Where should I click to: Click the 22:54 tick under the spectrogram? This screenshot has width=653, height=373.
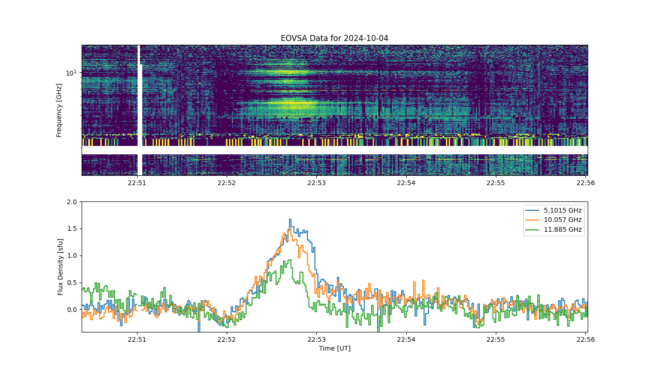click(406, 183)
